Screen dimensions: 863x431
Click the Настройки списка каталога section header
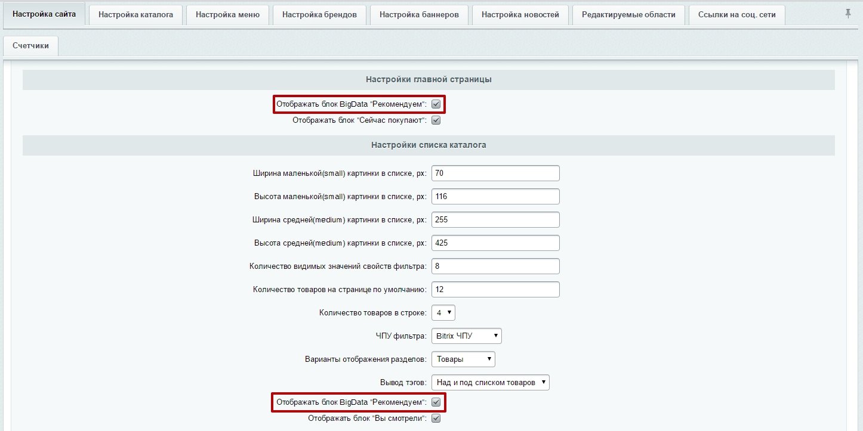coord(429,145)
